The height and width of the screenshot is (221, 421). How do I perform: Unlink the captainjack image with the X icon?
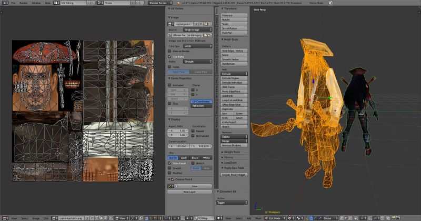pos(210,24)
